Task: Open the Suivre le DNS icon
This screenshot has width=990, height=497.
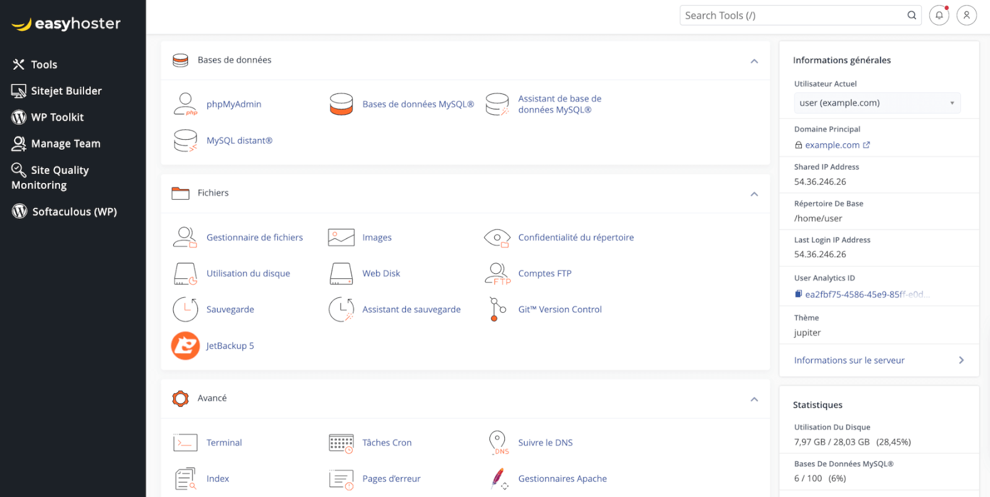Action: (498, 443)
